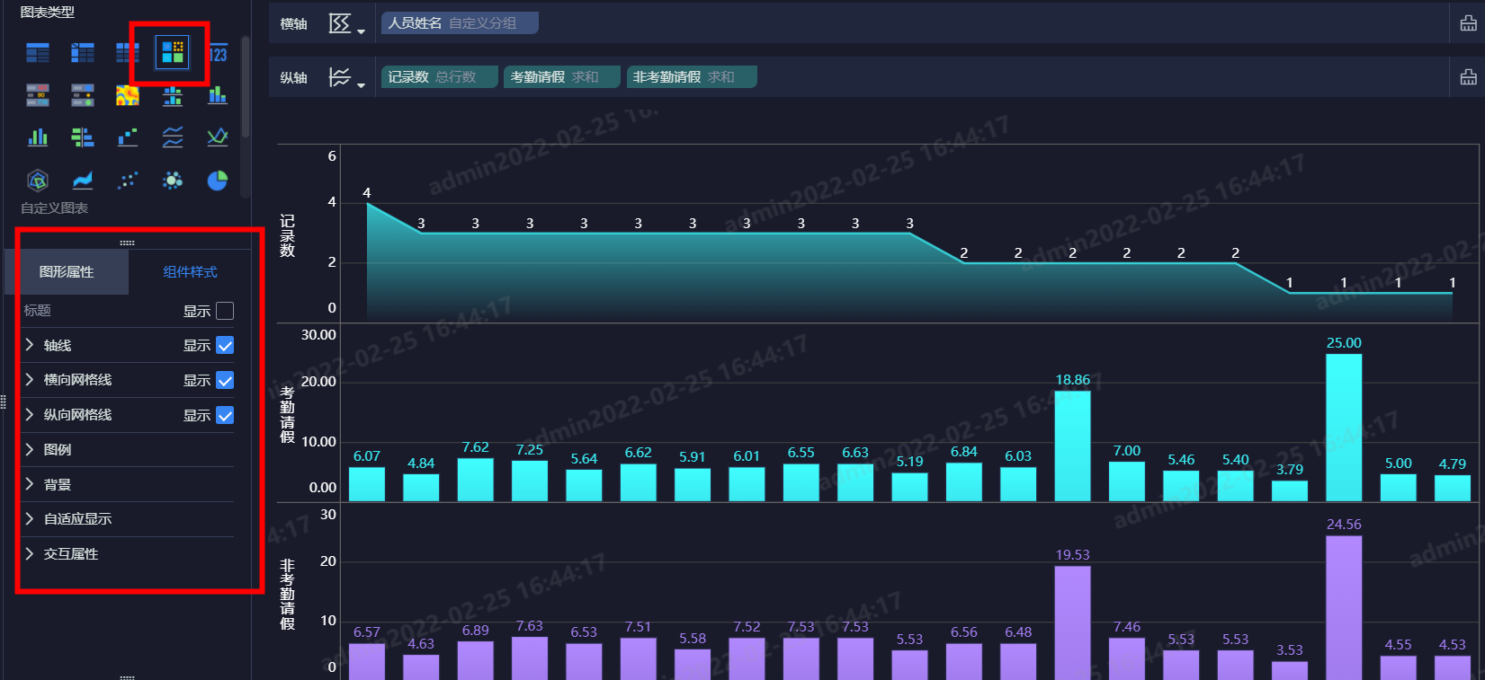
Task: Click the cyan data label 4.79
Action: (x=1452, y=464)
